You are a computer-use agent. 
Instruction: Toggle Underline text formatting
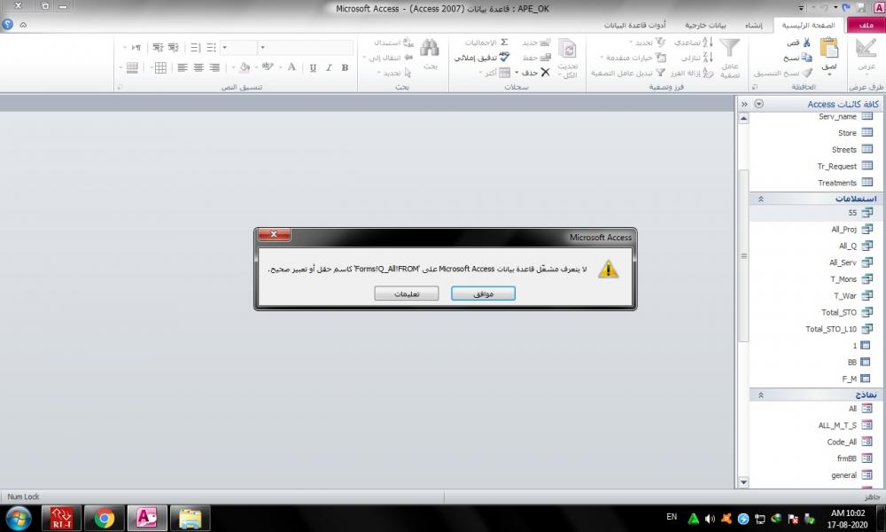(x=311, y=67)
